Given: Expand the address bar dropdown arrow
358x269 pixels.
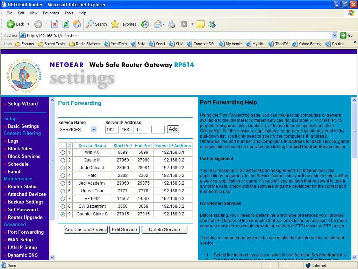Looking at the screenshot, I should [335, 35].
